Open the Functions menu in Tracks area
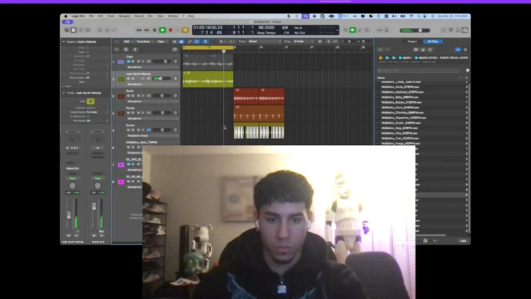This screenshot has width=531, height=299. pos(144,42)
